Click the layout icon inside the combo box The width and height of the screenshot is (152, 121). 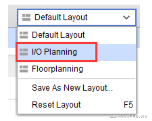26,17
